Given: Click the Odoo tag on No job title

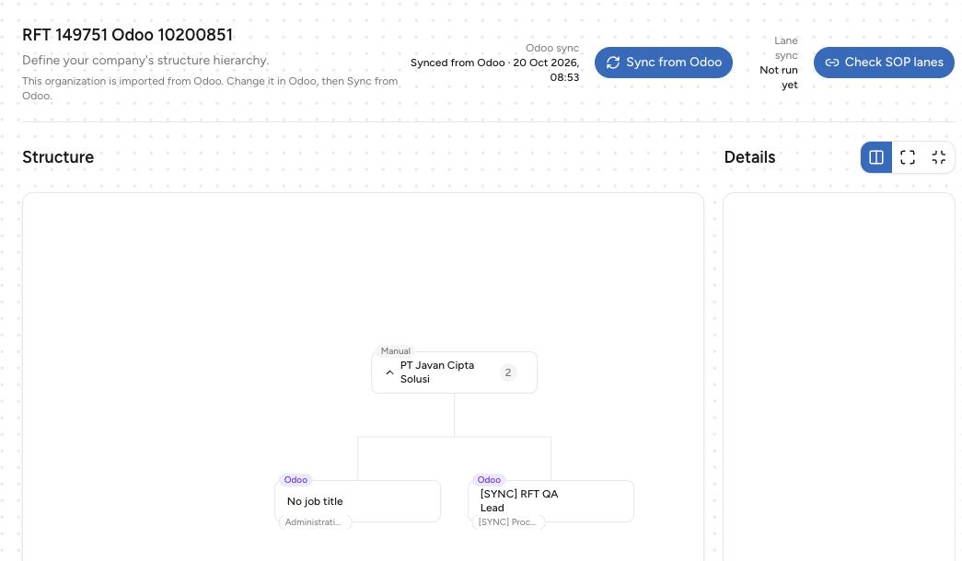Looking at the screenshot, I should pyautogui.click(x=296, y=480).
